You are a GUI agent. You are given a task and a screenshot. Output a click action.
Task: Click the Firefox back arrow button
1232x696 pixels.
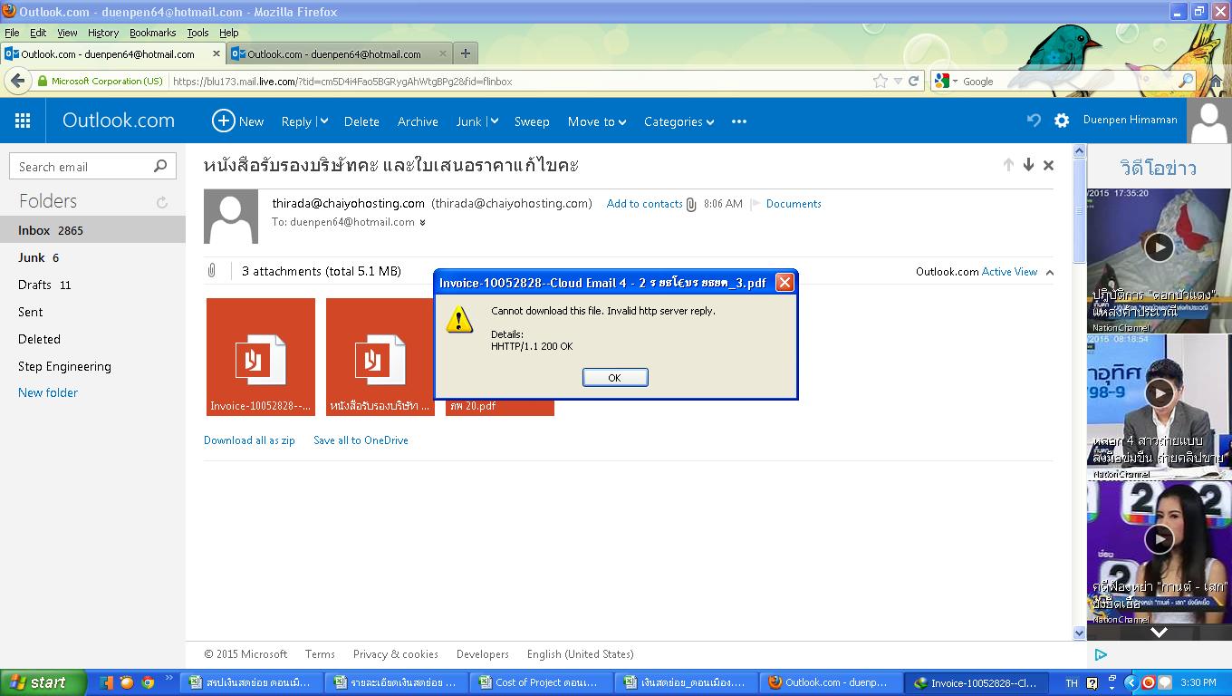click(17, 81)
